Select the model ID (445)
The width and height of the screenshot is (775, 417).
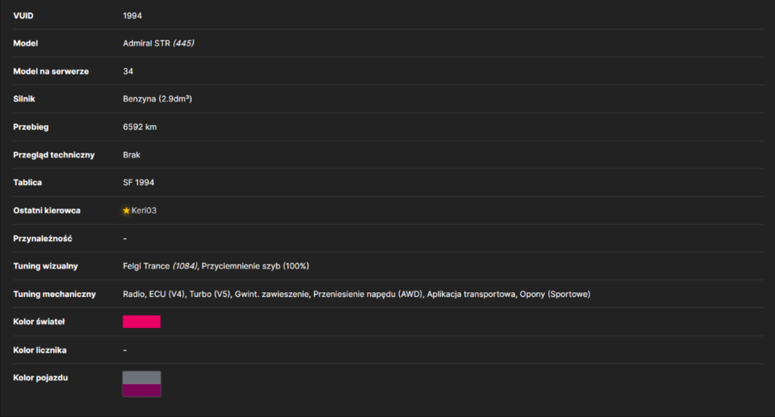tap(184, 43)
